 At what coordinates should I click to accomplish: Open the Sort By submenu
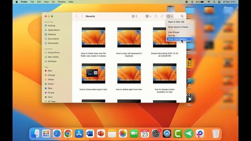pos(172,36)
